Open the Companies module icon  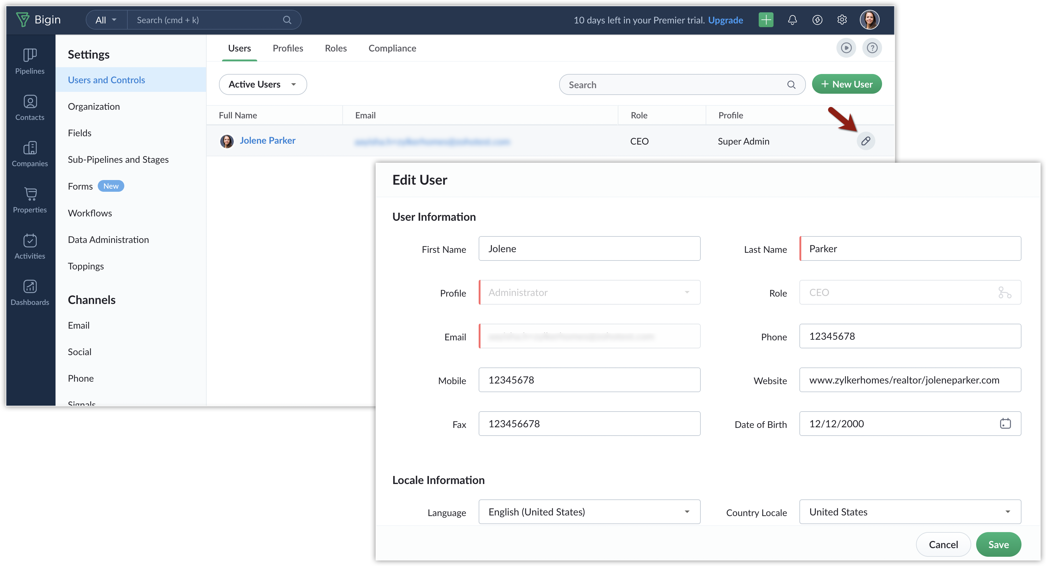tap(30, 154)
